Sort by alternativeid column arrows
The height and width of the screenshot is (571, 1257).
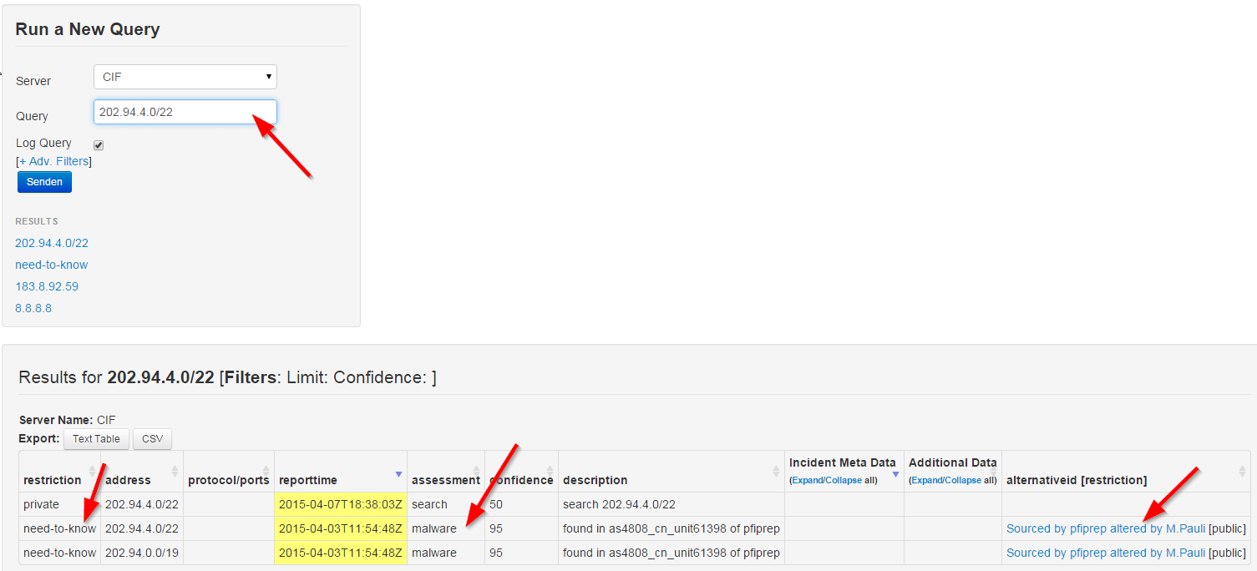pos(1242,471)
